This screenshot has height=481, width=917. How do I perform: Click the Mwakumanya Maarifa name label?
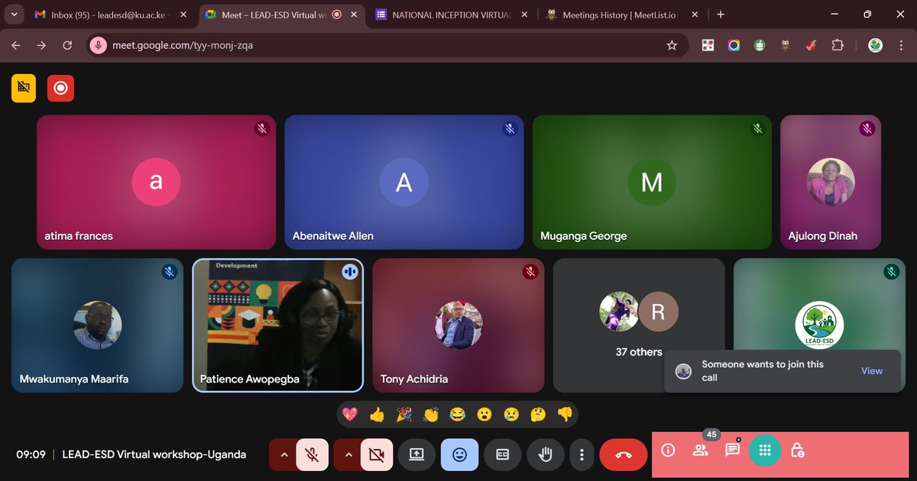74,379
